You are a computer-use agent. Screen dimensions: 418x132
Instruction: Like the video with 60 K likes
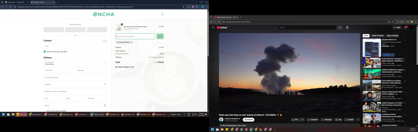[295, 120]
